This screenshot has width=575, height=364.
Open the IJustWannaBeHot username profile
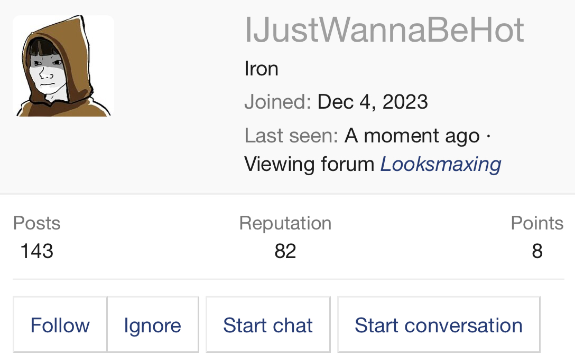384,30
